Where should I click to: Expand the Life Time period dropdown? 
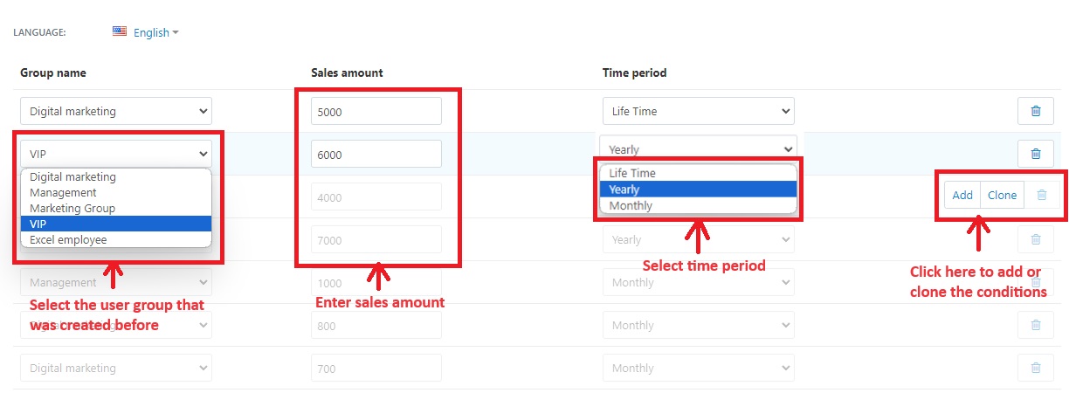pos(698,111)
